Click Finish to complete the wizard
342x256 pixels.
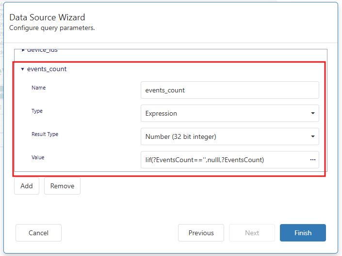coord(303,233)
